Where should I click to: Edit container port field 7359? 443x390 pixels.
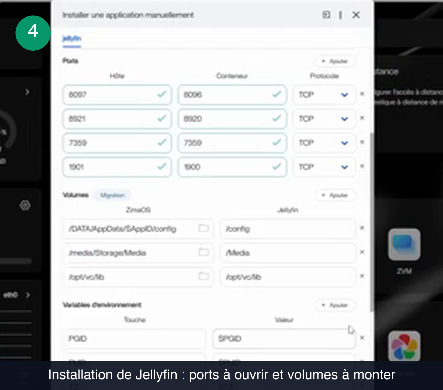click(x=232, y=143)
